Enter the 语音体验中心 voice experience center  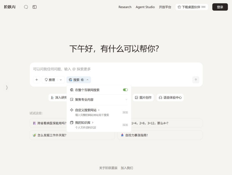(170, 98)
